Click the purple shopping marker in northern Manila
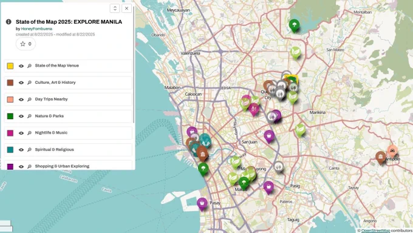 click(192, 132)
